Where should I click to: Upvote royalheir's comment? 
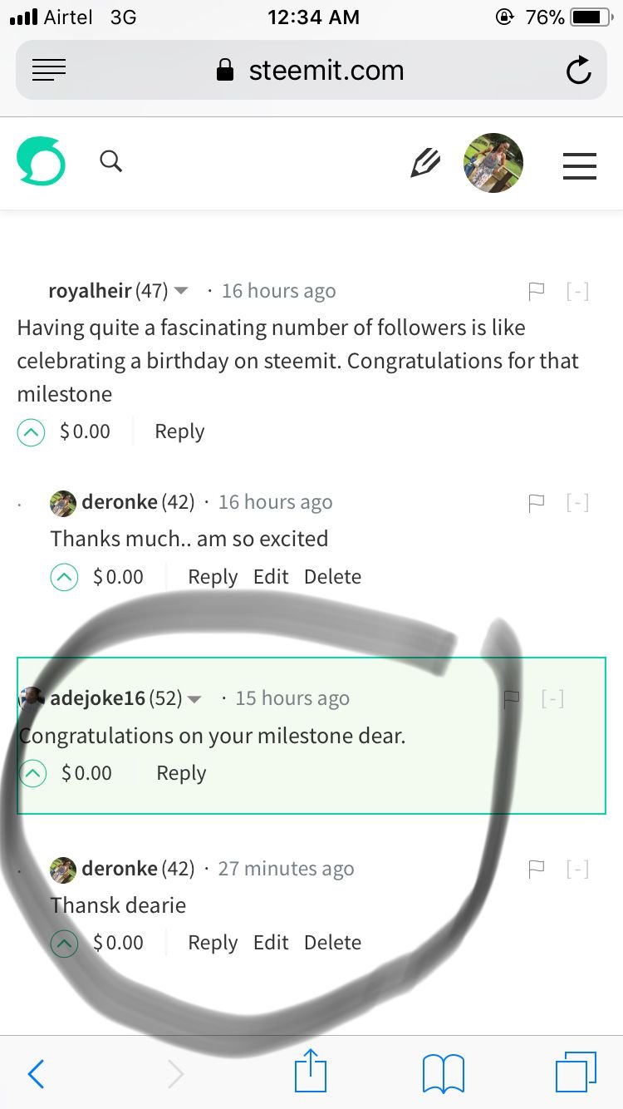pyautogui.click(x=31, y=432)
